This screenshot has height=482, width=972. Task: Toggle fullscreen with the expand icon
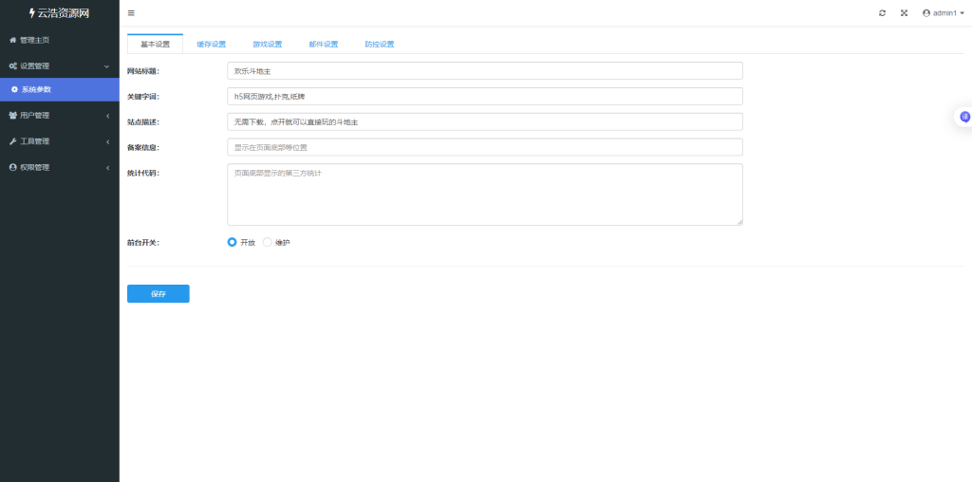904,13
